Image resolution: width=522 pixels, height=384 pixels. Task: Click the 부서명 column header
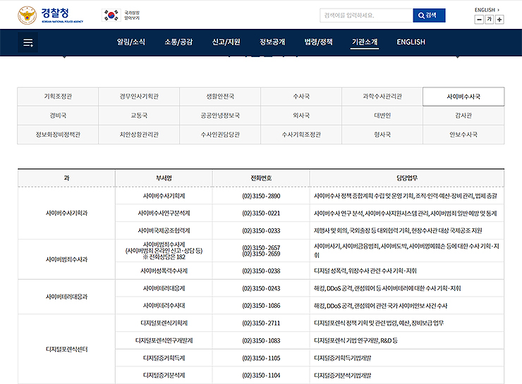coord(164,178)
